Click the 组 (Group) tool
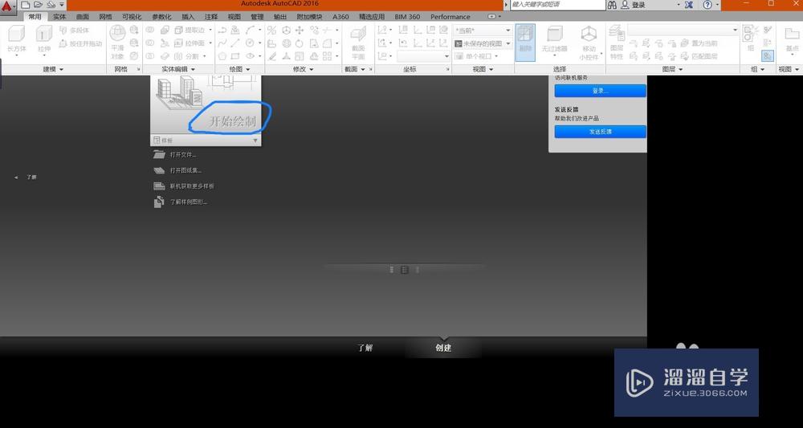The image size is (803, 428). pyautogui.click(x=750, y=38)
